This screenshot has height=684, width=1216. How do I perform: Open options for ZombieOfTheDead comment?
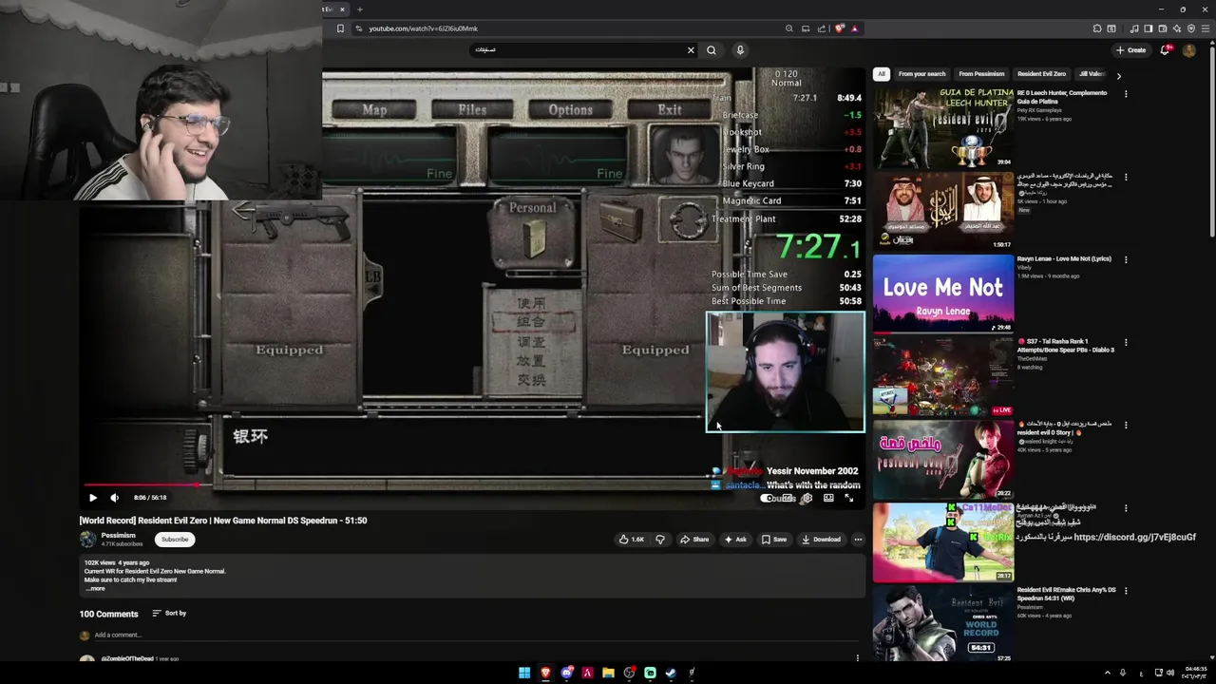tap(858, 657)
